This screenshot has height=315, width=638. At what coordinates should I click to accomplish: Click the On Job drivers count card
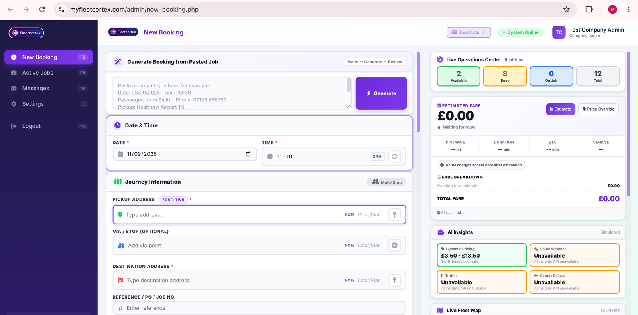[551, 76]
